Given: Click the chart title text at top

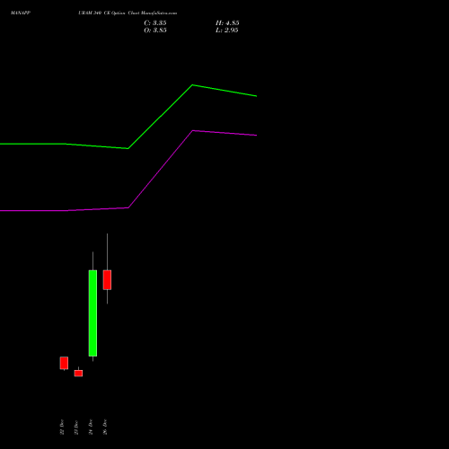Looking at the screenshot, I should point(93,13).
